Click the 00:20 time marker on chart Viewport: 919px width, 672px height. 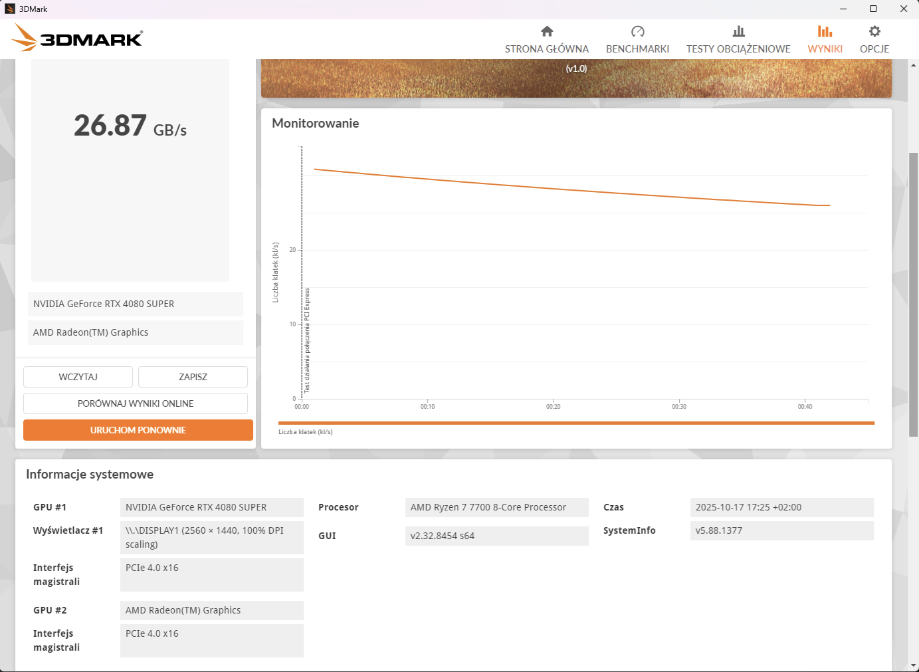pyautogui.click(x=554, y=406)
